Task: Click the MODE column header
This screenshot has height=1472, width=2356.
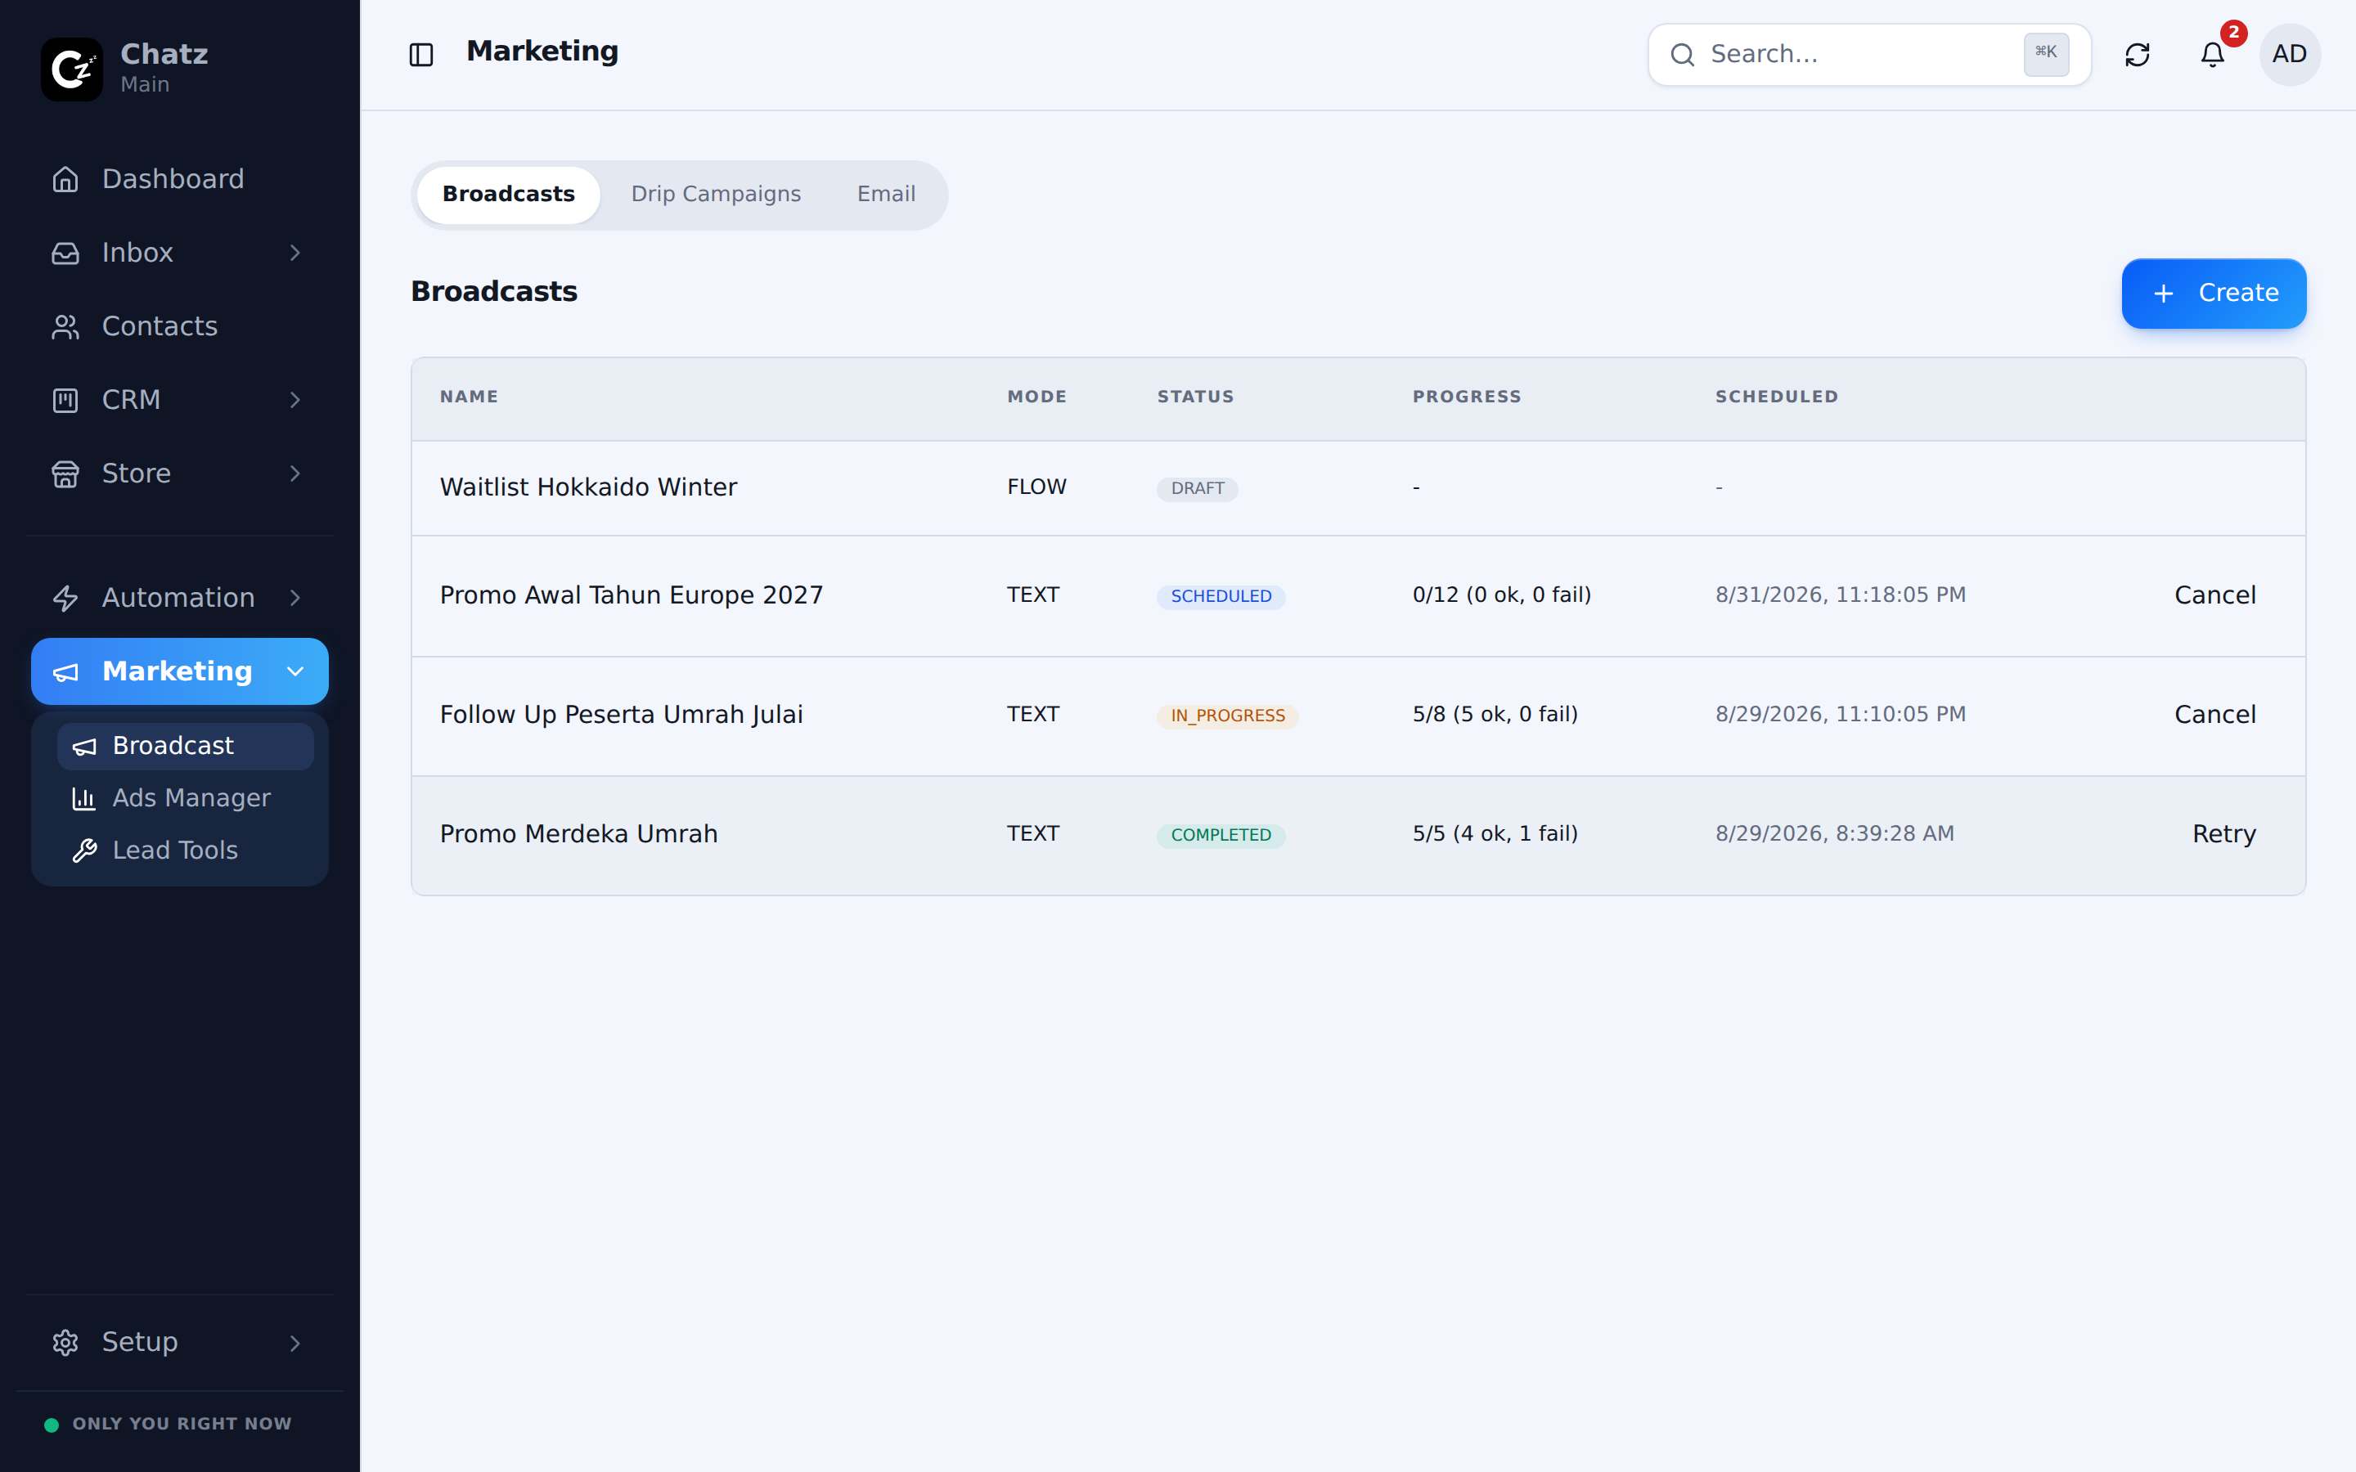Action: pos(1036,397)
